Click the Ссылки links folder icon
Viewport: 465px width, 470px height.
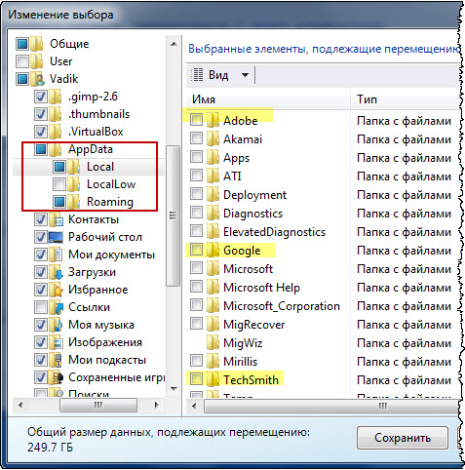[x=56, y=307]
